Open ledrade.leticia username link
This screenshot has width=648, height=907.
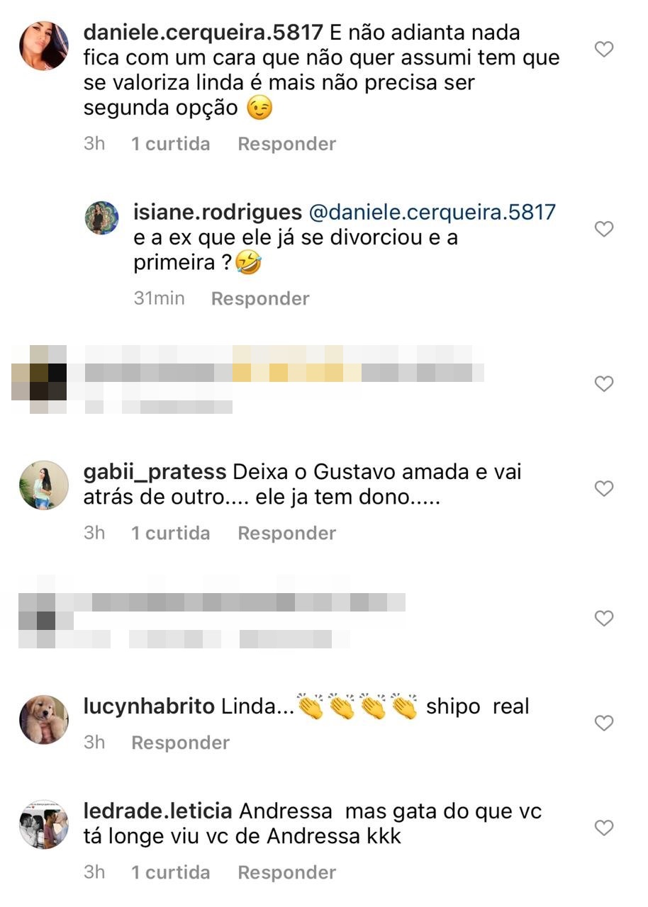coord(158,811)
